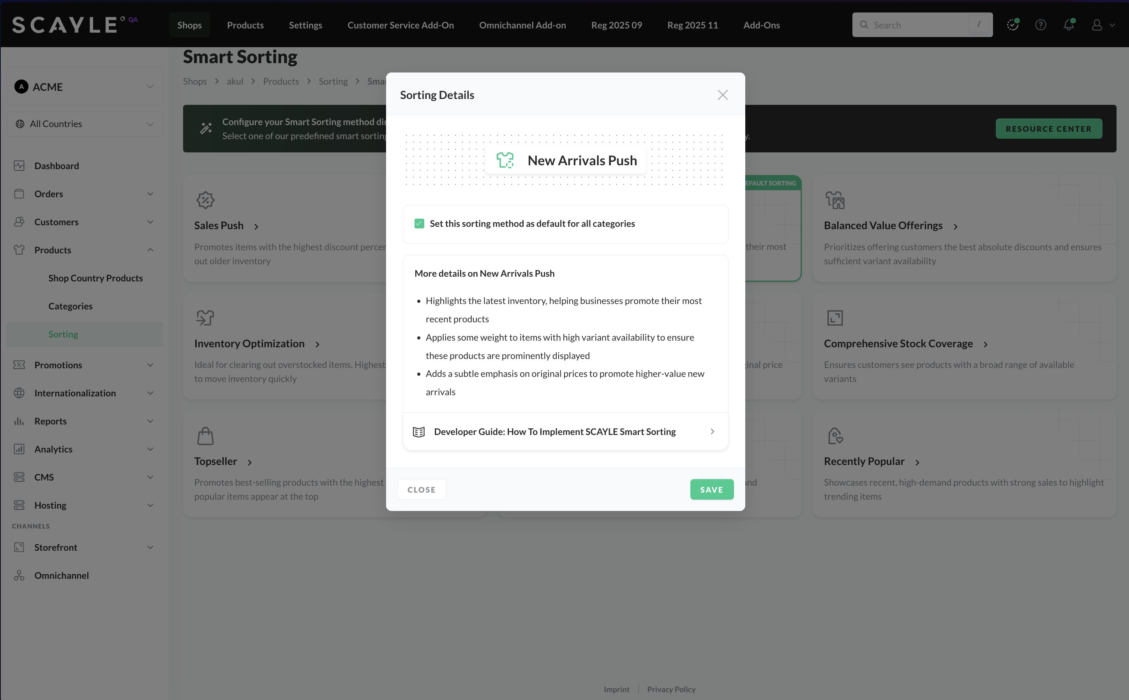Open the Settings top menu item
1129x700 pixels.
[305, 25]
